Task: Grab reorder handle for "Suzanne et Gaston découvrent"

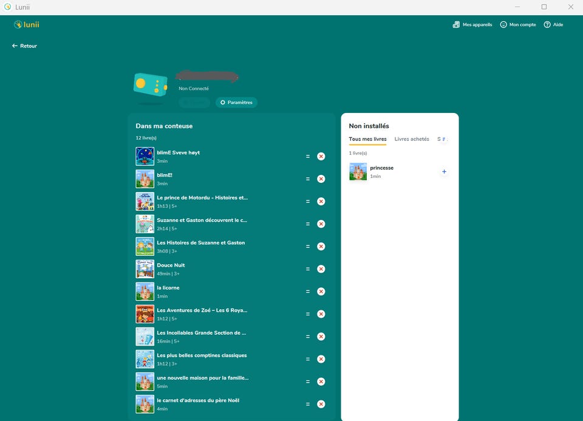Action: (308, 224)
